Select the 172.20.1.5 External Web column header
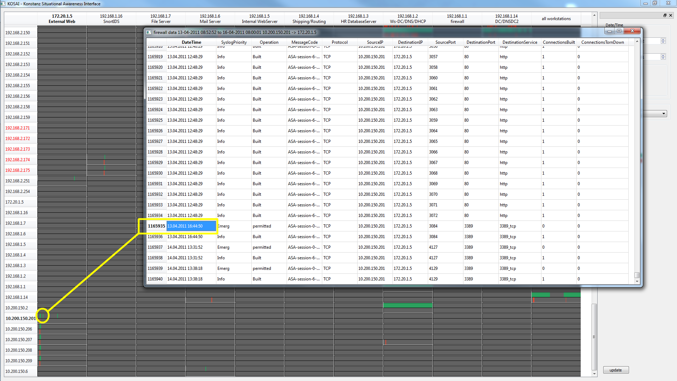 tap(62, 19)
